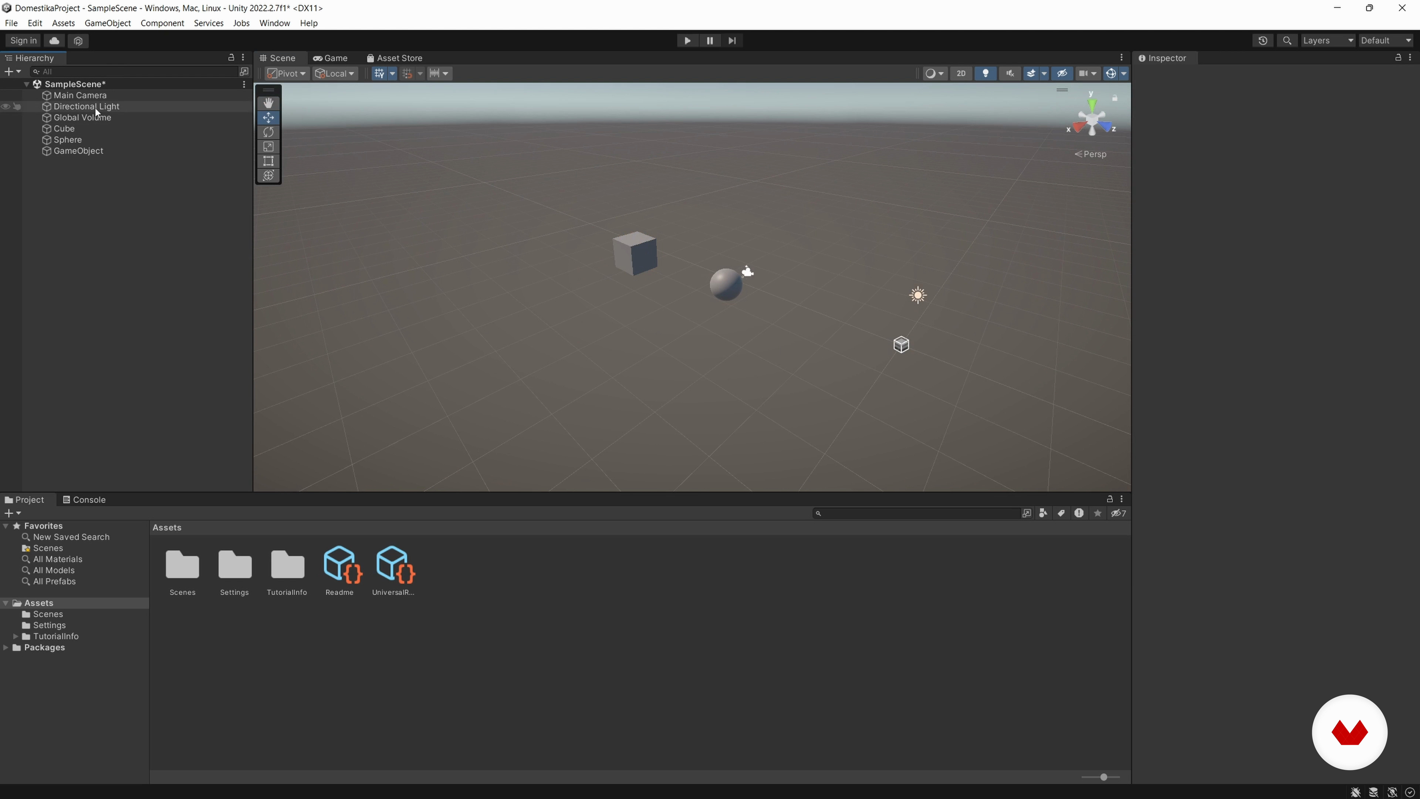Screen dimensions: 1420x799
Task: Open the Default layout dropdown
Action: [1386, 40]
